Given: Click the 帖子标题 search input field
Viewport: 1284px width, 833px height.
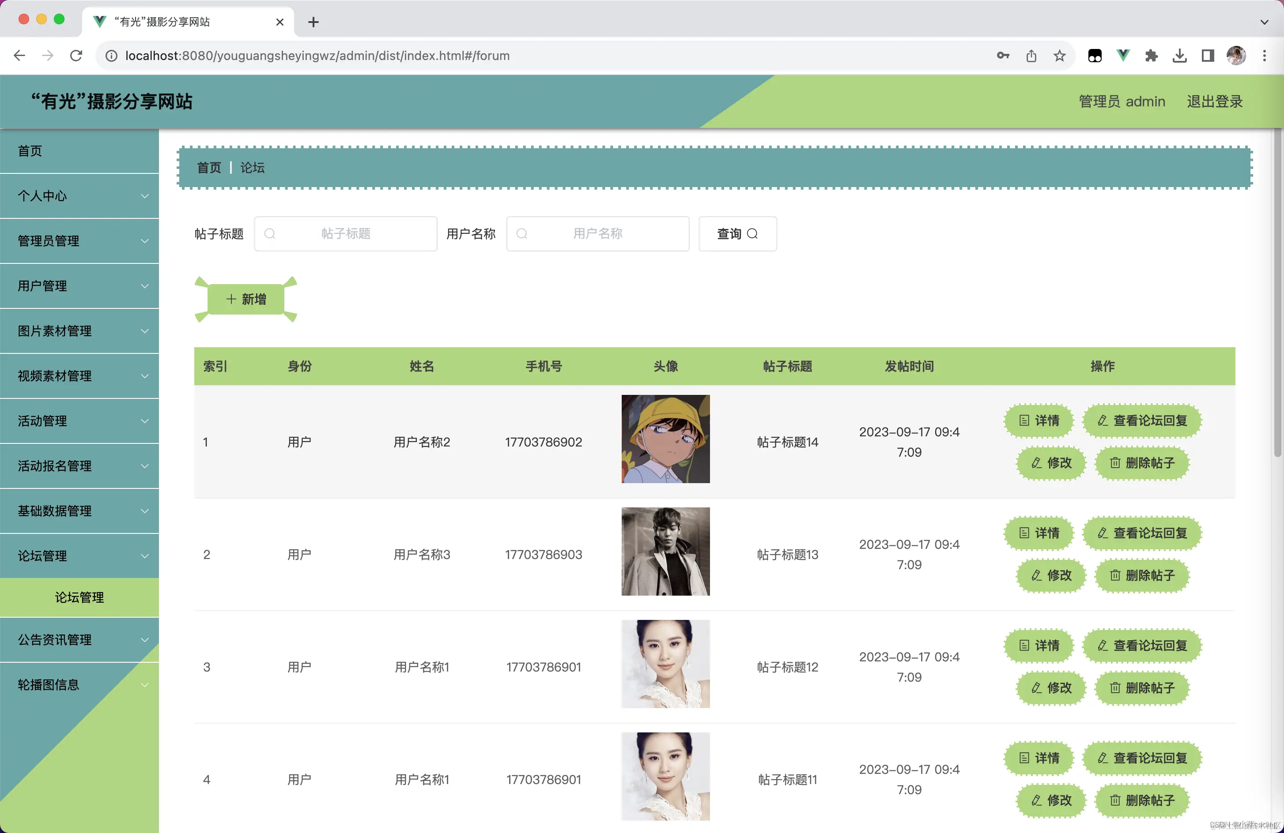Looking at the screenshot, I should 345,233.
